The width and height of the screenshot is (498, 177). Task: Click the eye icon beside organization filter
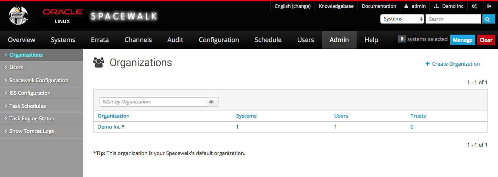(x=212, y=102)
